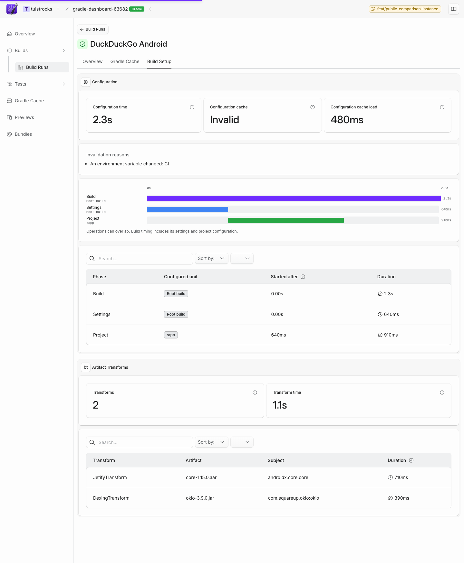Click the green Project timeline bar
Viewport: 464px width, 563px height.
point(286,220)
